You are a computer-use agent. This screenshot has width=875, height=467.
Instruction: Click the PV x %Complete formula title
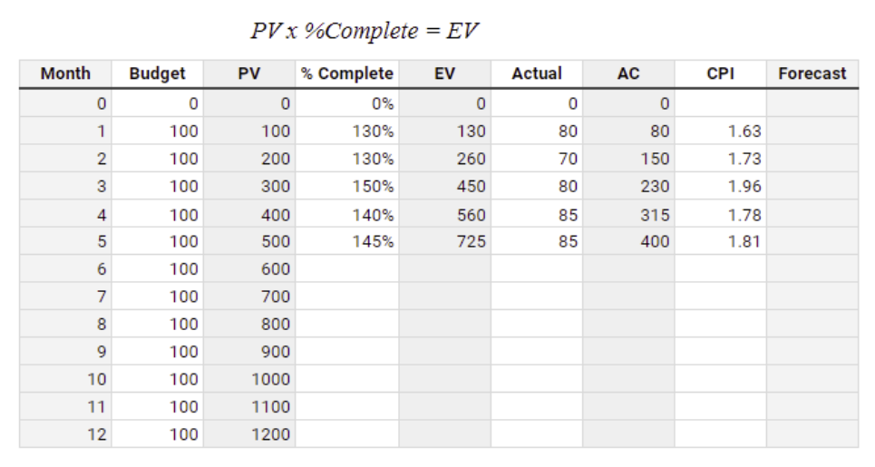[364, 31]
